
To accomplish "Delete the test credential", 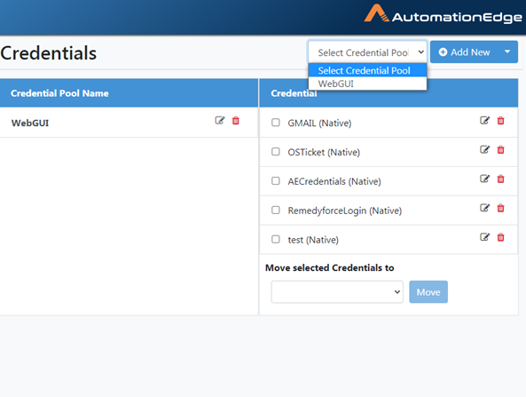I will click(501, 237).
